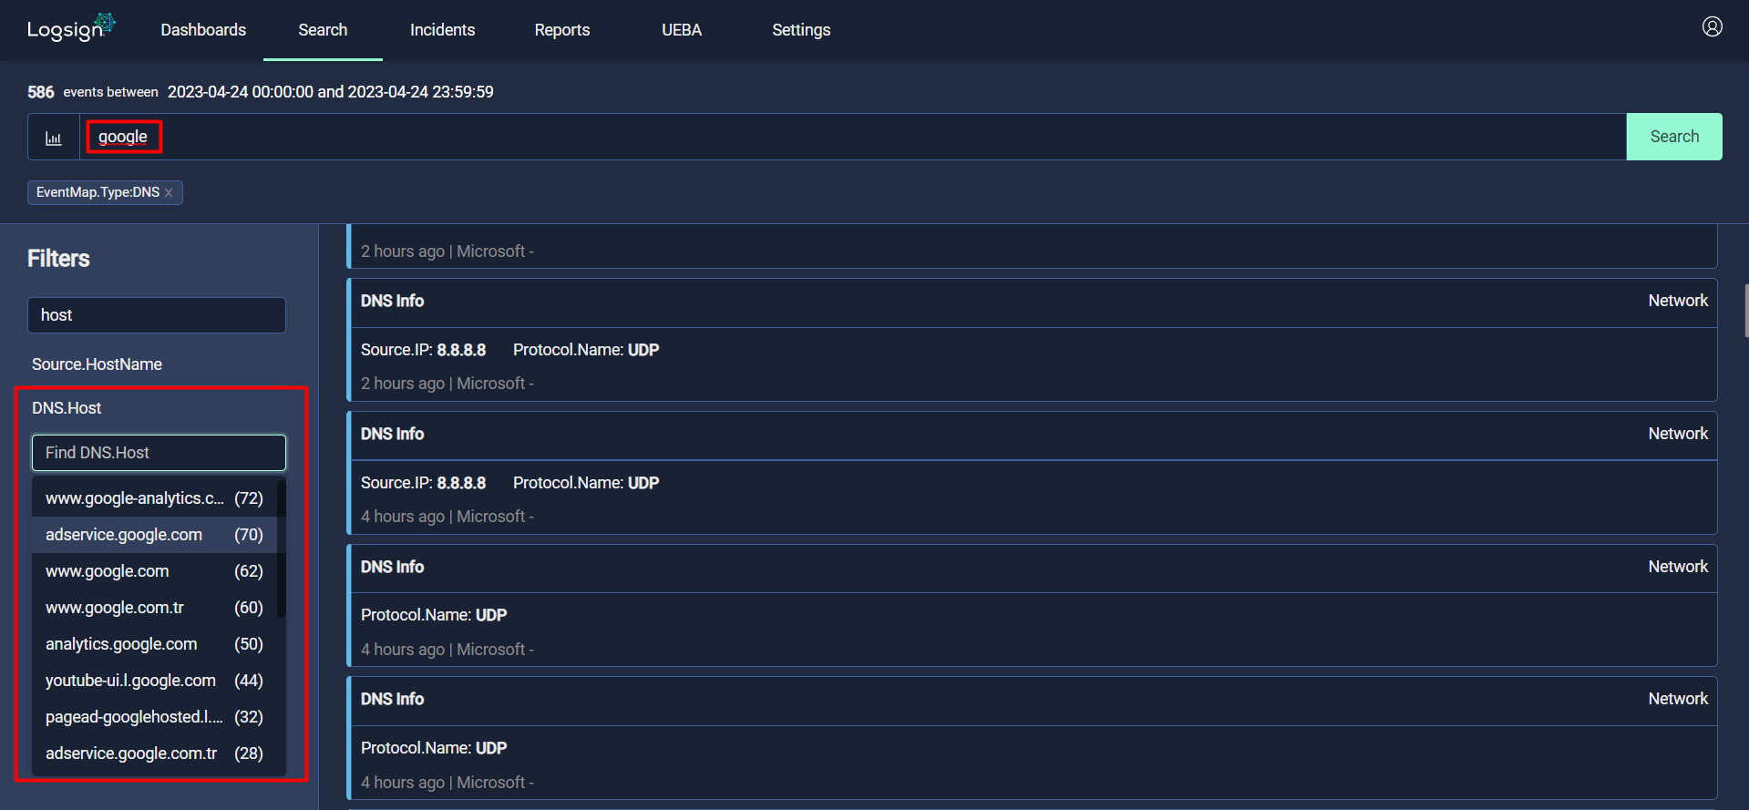Click the host filter search field
1749x810 pixels.
pyautogui.click(x=157, y=315)
